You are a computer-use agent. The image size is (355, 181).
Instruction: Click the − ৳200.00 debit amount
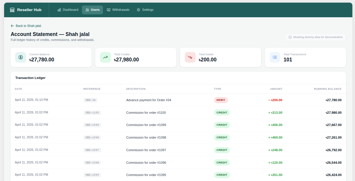coord(275,100)
